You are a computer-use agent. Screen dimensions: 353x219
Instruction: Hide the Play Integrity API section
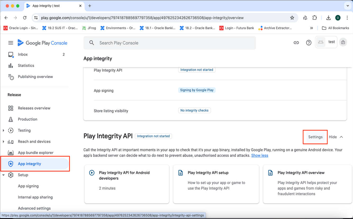pos(336,137)
